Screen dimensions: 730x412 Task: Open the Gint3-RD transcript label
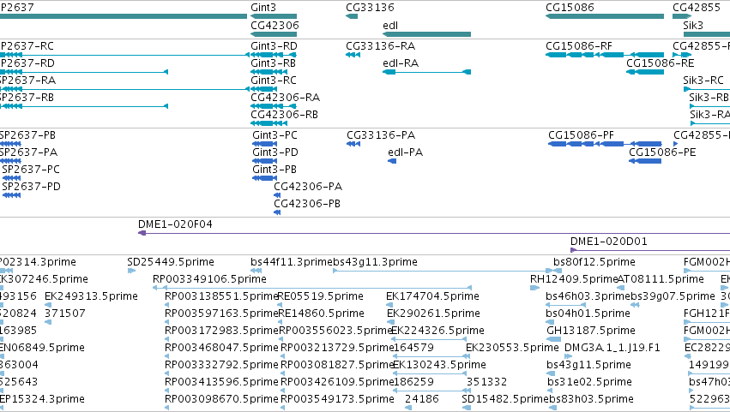click(274, 46)
